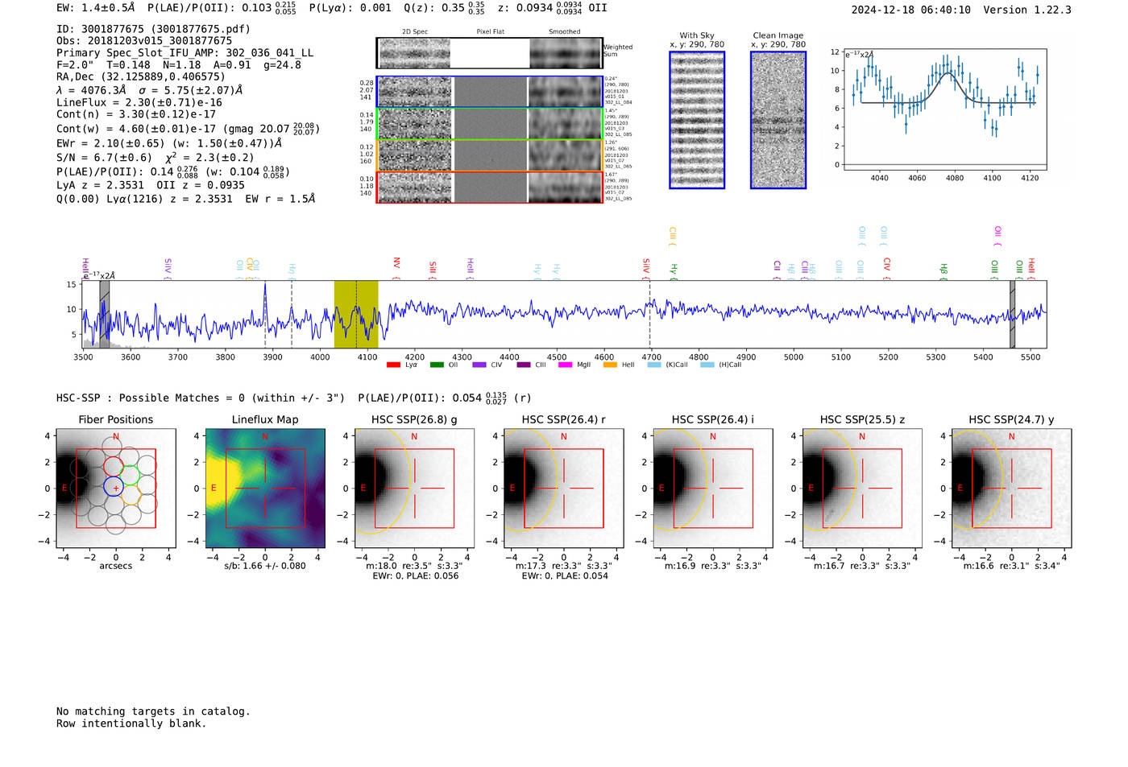Click the 2D Spec column header
Screen dimensions: 1128x767
415,32
